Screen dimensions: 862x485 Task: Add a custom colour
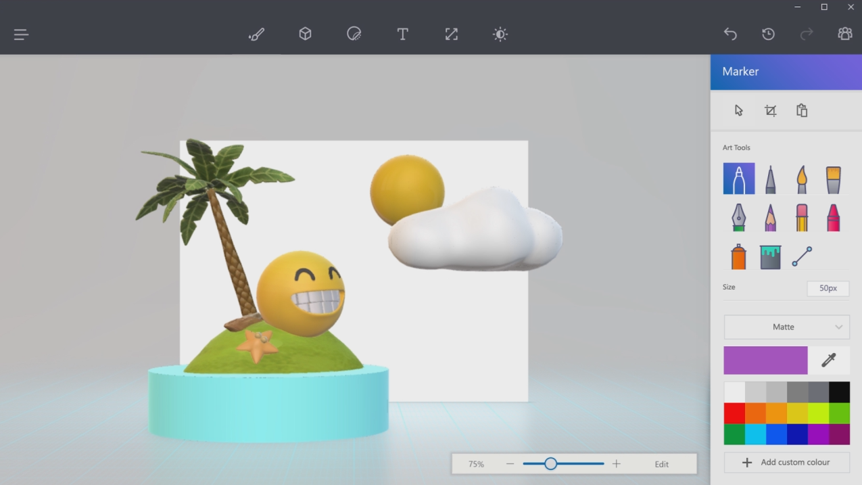(786, 462)
